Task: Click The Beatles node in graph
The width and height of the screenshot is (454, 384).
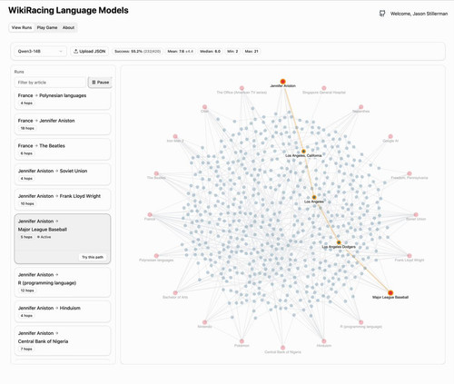Action: click(156, 173)
